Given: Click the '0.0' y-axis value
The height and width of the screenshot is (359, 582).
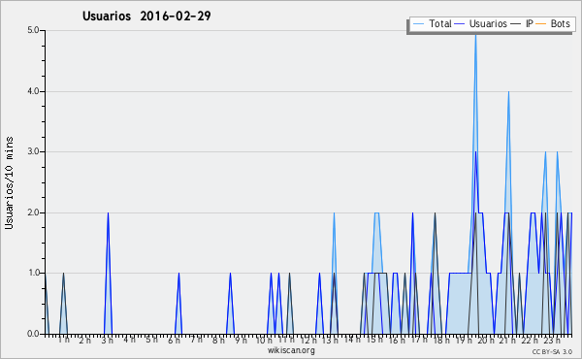Looking at the screenshot, I should (x=33, y=334).
